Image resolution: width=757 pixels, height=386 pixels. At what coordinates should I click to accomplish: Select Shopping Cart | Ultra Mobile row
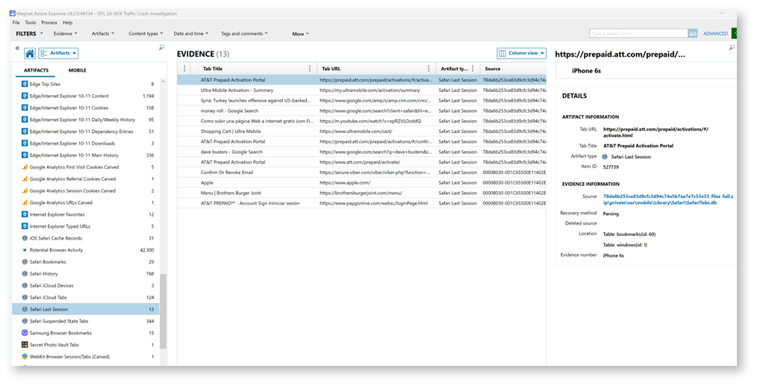coord(361,131)
